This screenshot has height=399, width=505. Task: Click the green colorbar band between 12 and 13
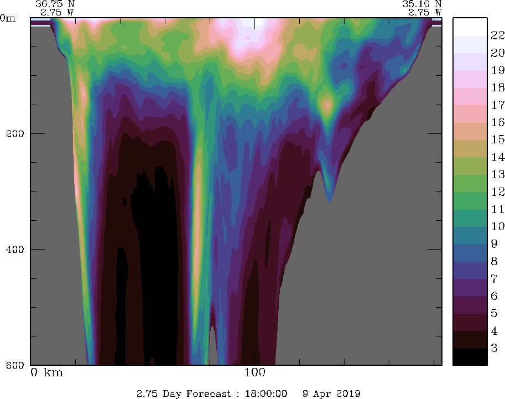[470, 183]
